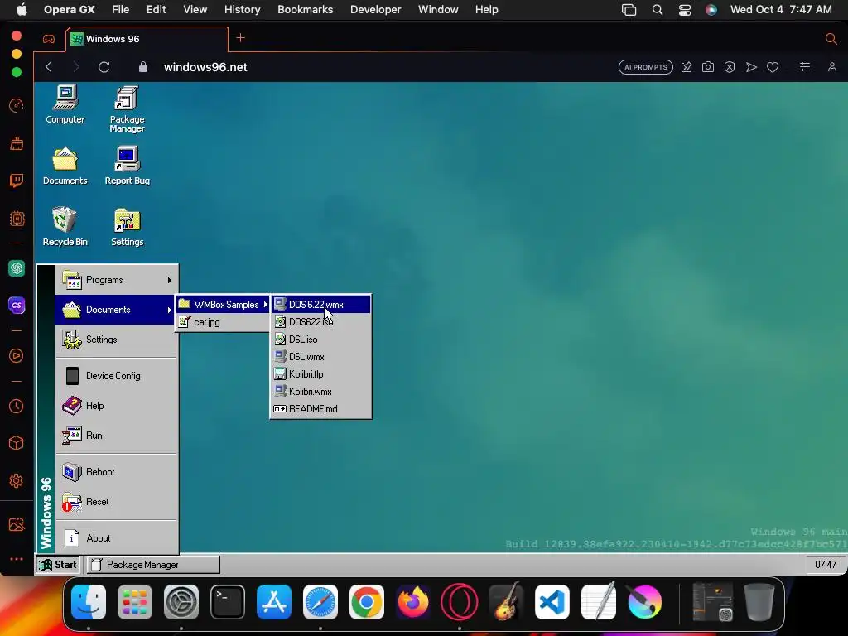Click the site security lock icon
The width and height of the screenshot is (848, 636).
142,67
